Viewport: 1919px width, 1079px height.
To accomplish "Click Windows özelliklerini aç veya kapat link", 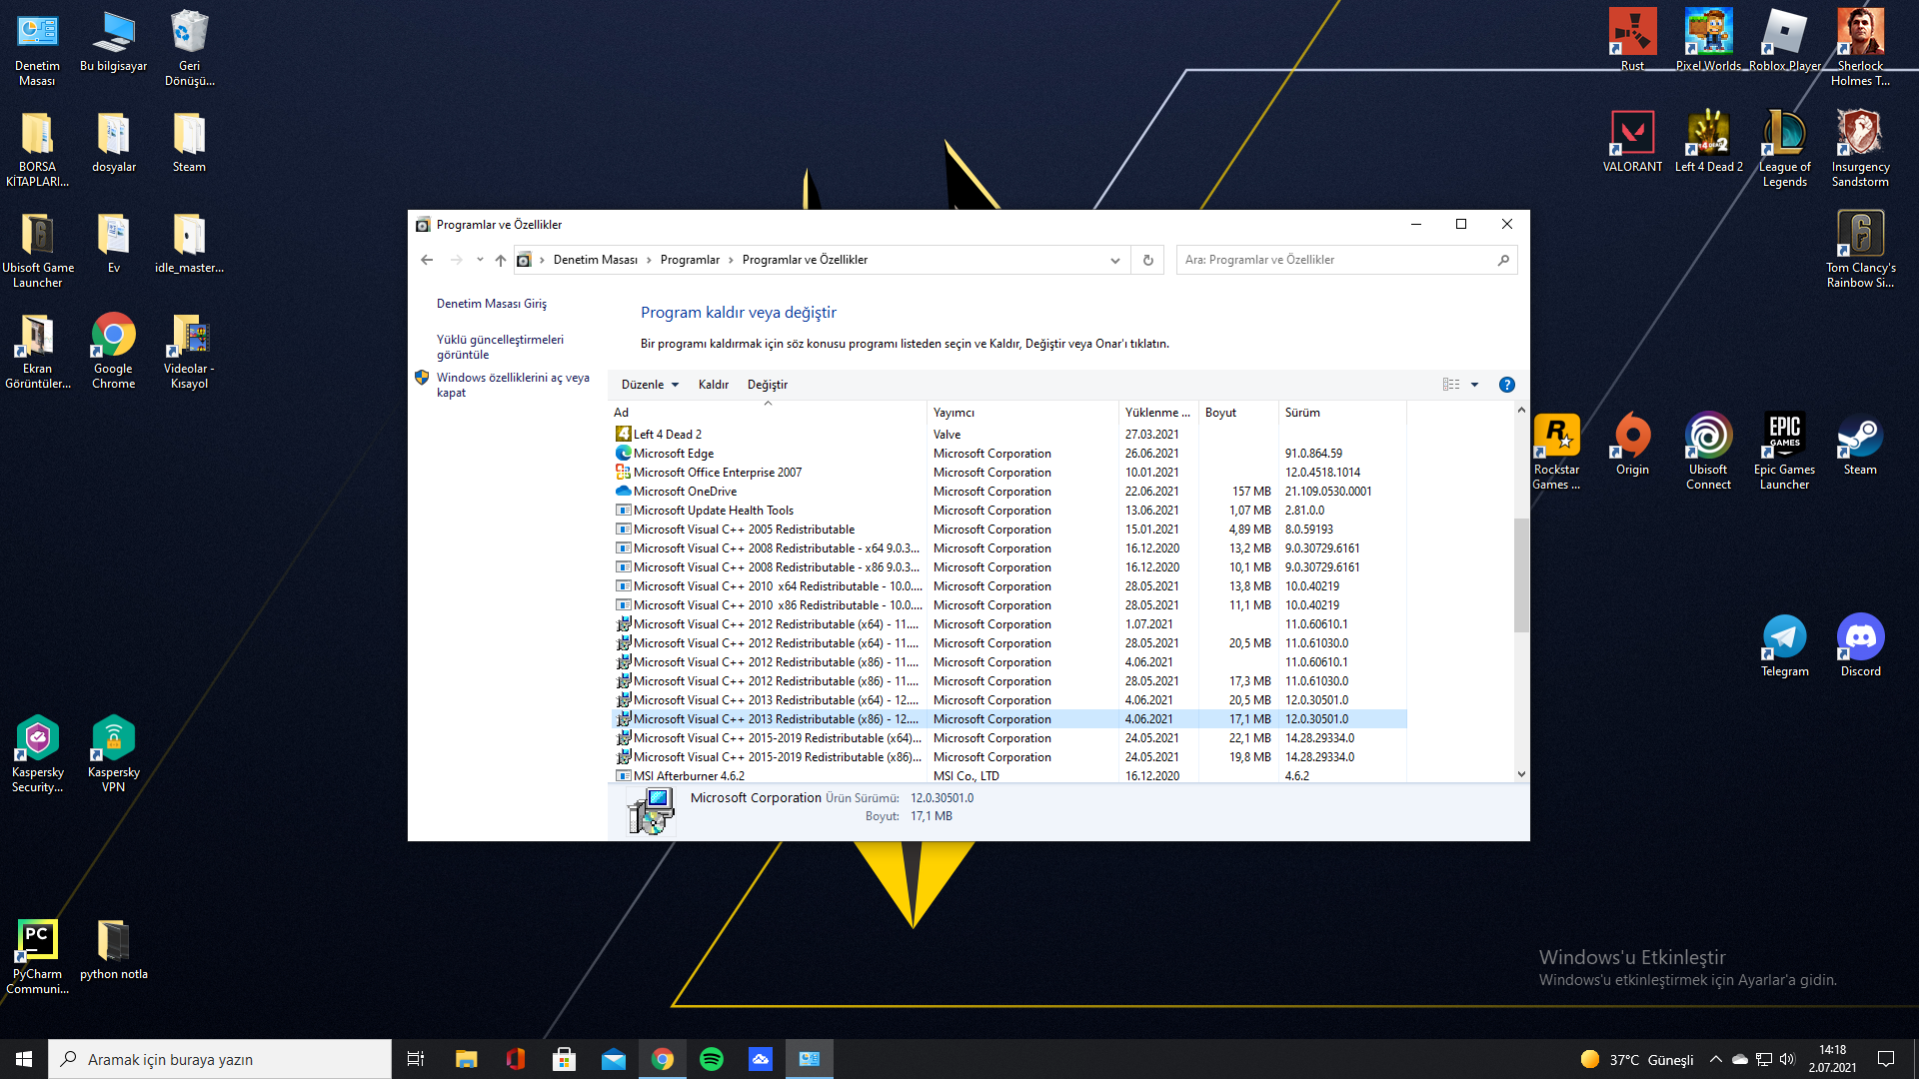I will pos(512,385).
